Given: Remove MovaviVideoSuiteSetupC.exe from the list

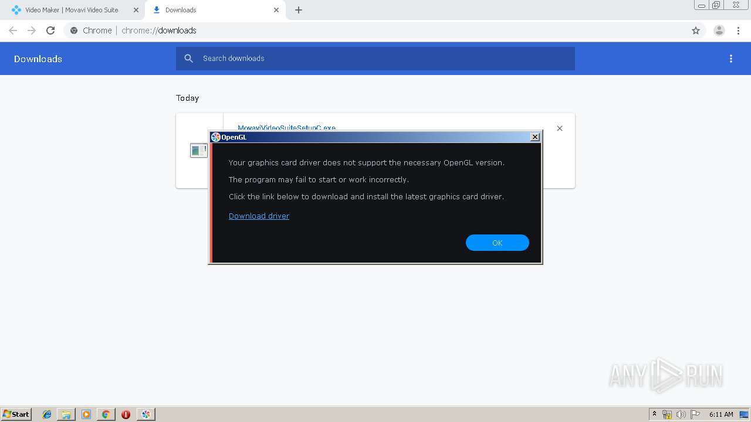Looking at the screenshot, I should coord(560,128).
